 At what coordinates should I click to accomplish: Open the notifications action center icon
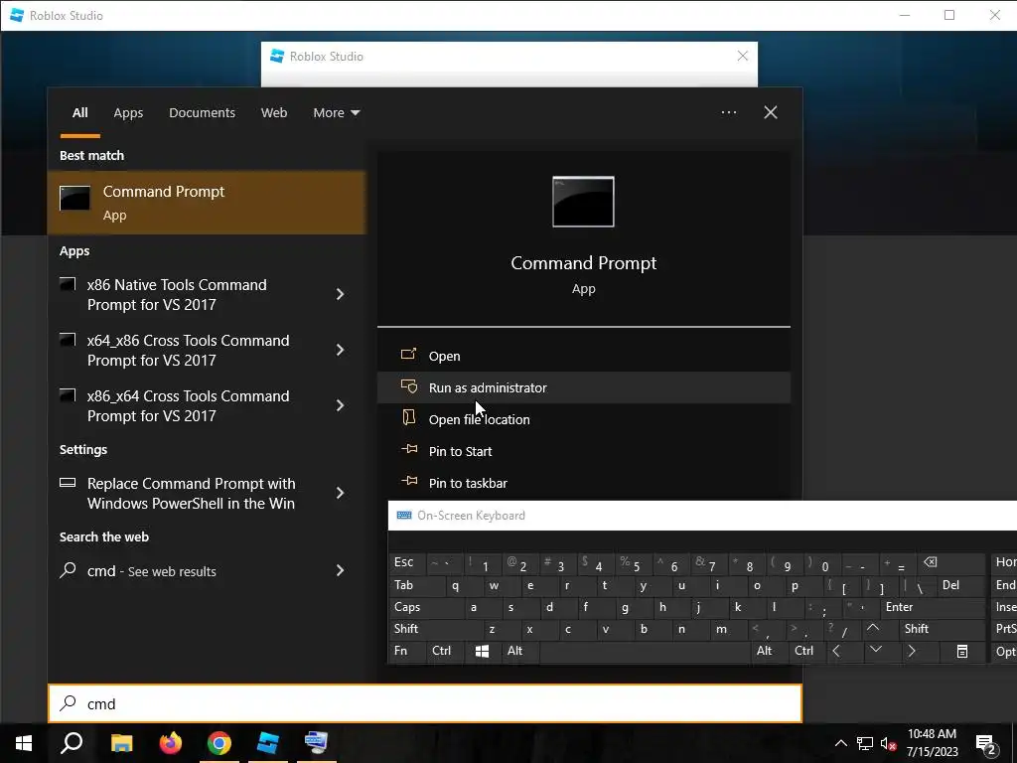coord(987,744)
